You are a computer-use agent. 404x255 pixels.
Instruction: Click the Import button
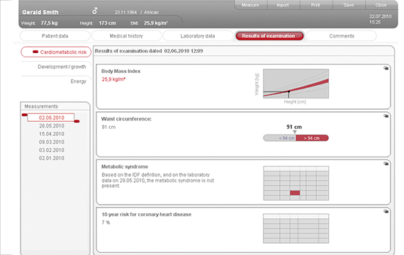283,5
